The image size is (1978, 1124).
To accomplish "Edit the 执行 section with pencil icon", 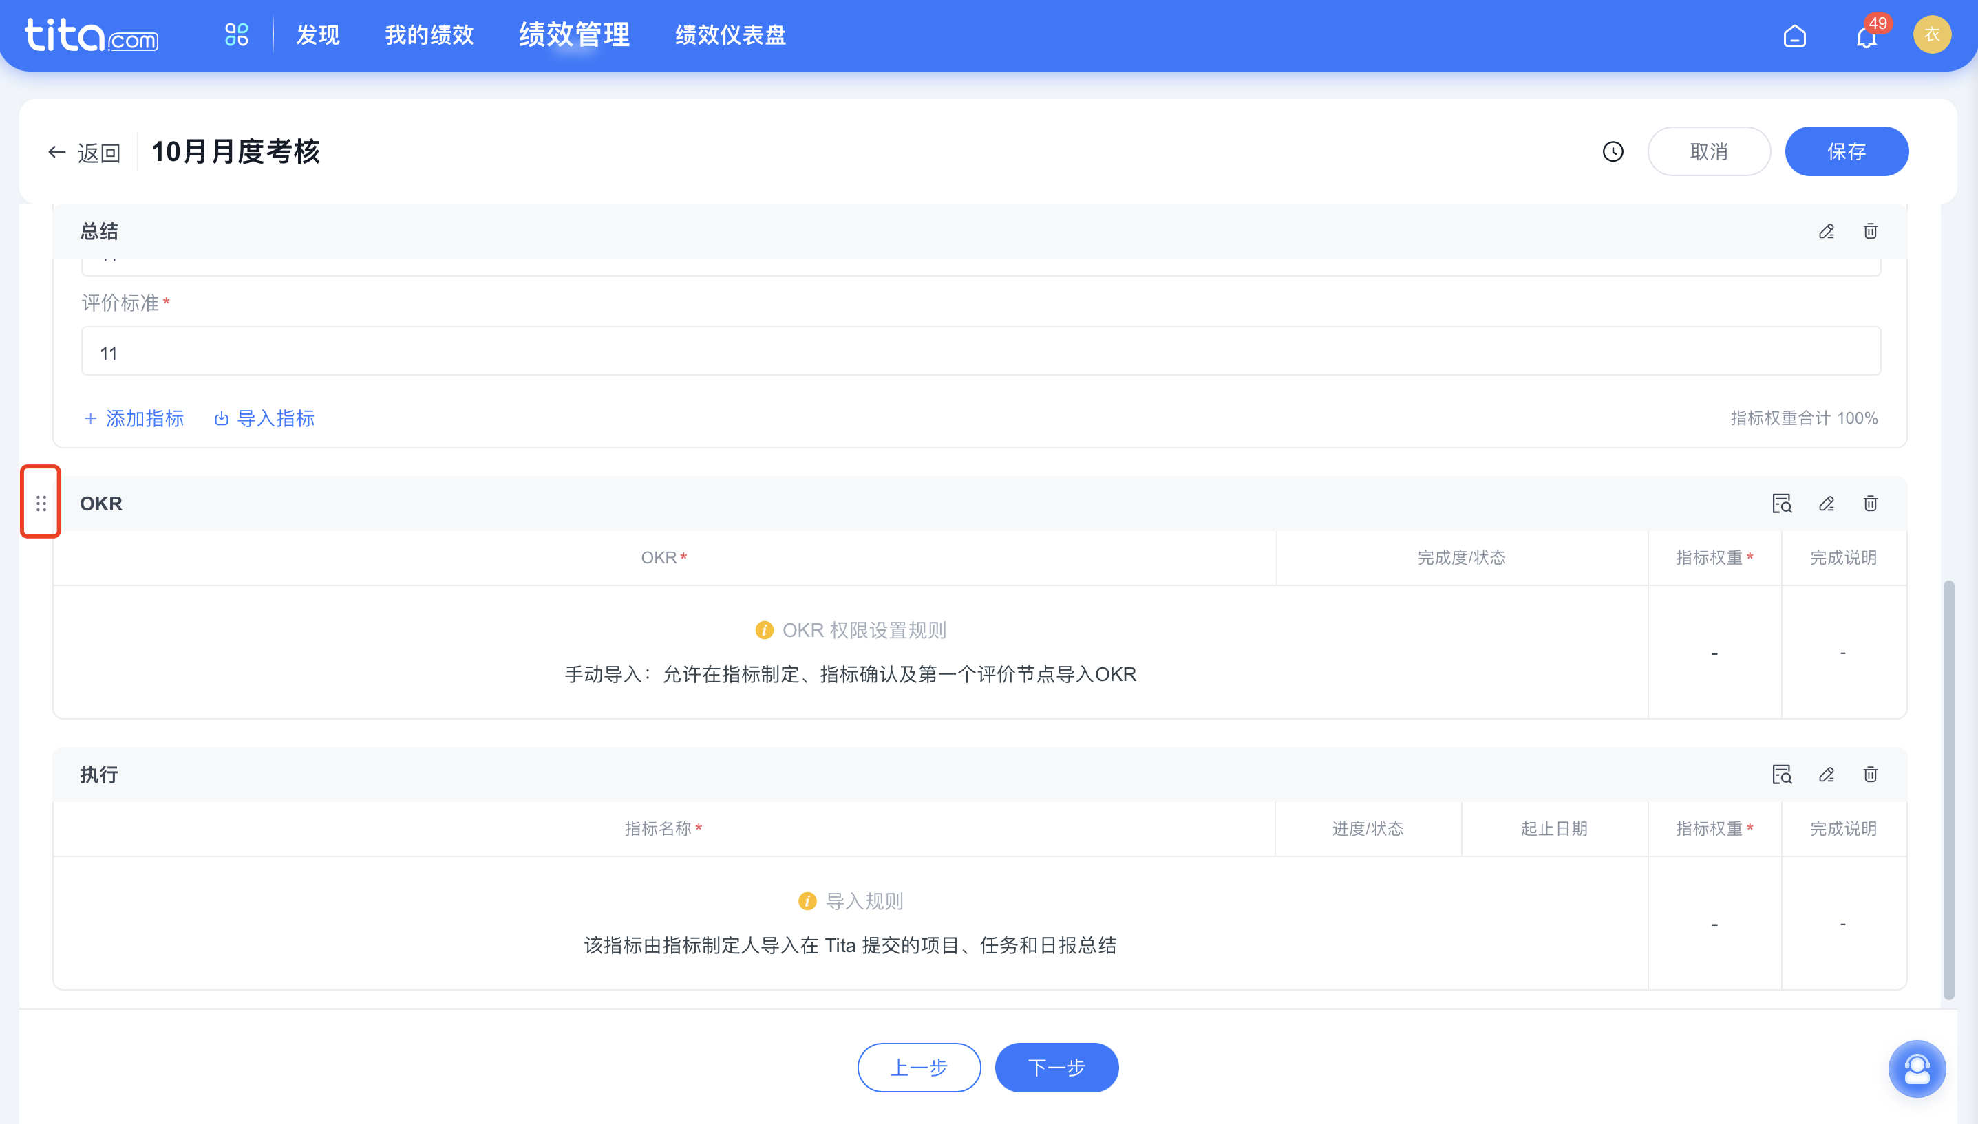I will (x=1826, y=775).
